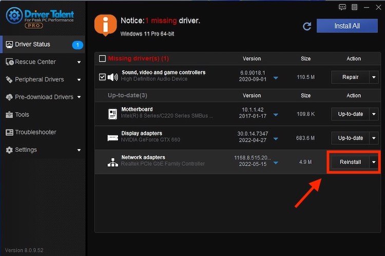
Task: Open the Repair action dropdown arrow
Action: tap(374, 77)
